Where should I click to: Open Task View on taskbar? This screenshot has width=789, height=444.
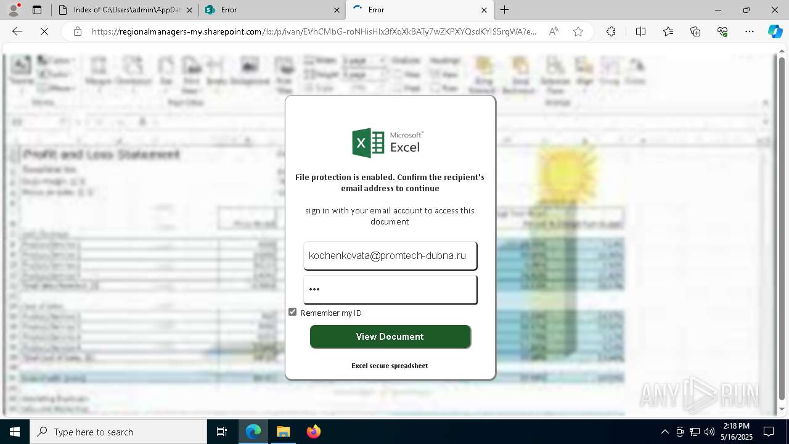pyautogui.click(x=222, y=432)
